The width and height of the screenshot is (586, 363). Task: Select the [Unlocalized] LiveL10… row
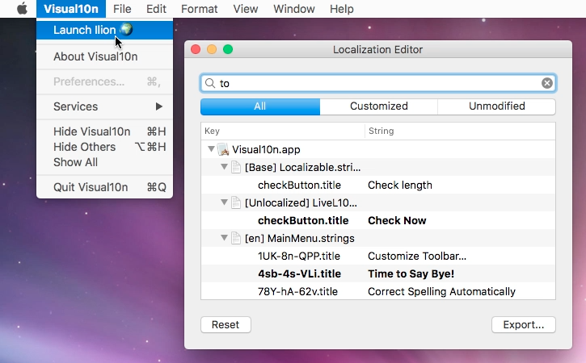[378, 202]
